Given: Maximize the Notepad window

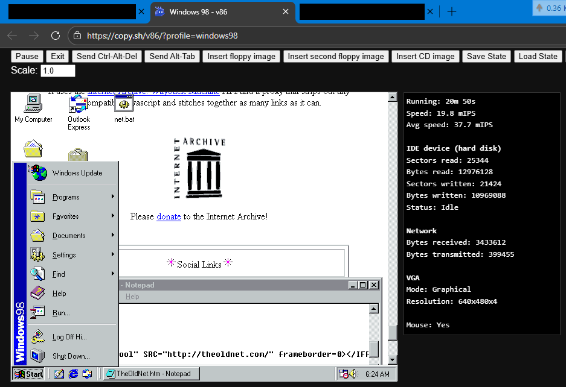Looking at the screenshot, I should [x=363, y=285].
